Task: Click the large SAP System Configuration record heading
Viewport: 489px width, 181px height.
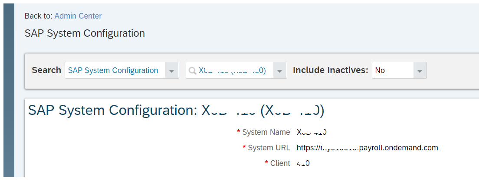Action: [176, 111]
